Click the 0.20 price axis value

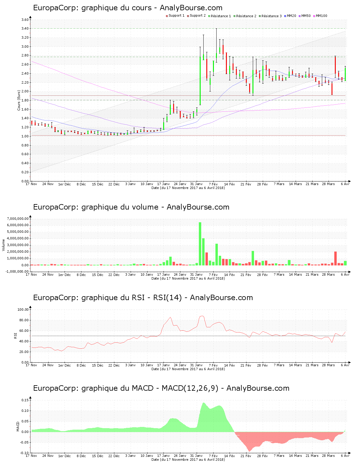click(x=25, y=172)
